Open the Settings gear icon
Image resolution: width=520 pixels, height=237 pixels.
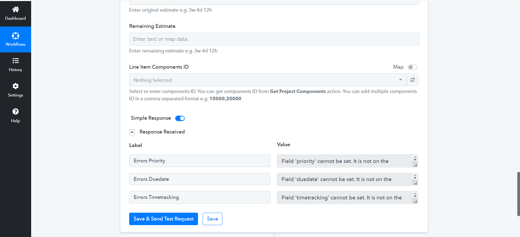pyautogui.click(x=15, y=86)
